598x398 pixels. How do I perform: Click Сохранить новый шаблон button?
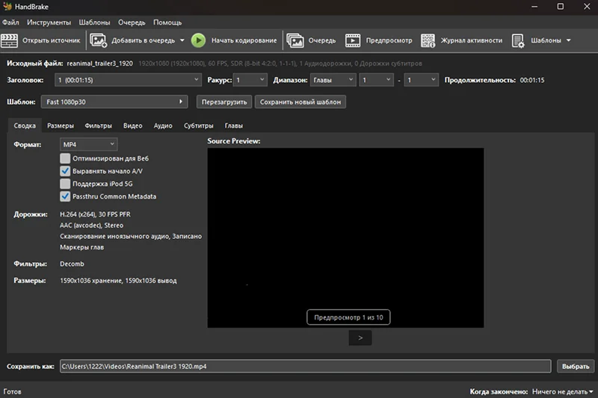(x=300, y=102)
